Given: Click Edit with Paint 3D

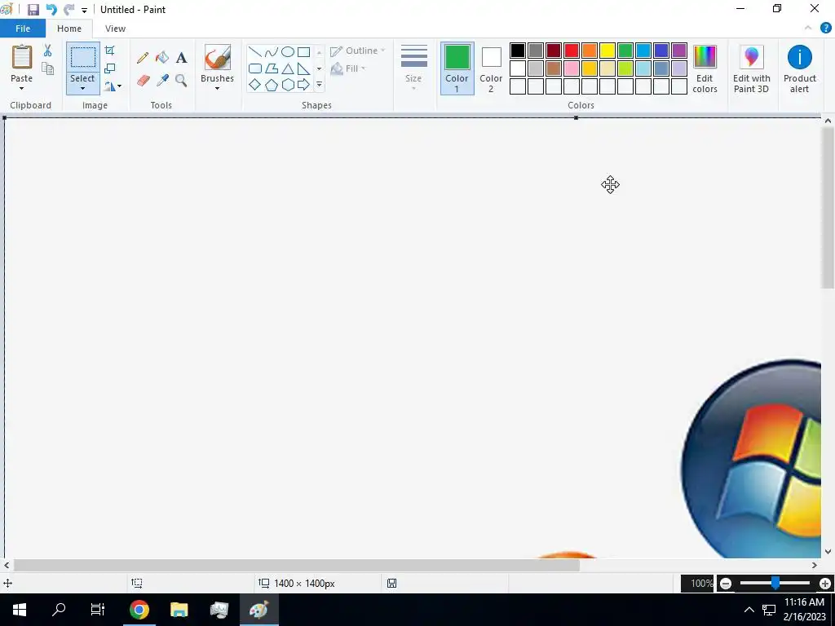Looking at the screenshot, I should point(751,68).
